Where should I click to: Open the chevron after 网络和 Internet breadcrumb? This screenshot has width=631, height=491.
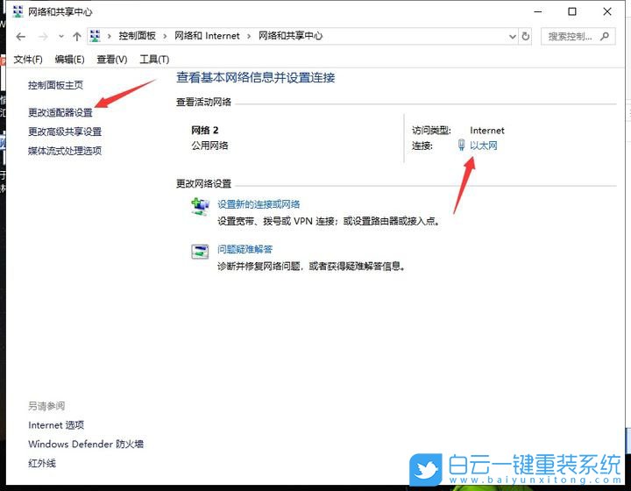pyautogui.click(x=249, y=36)
